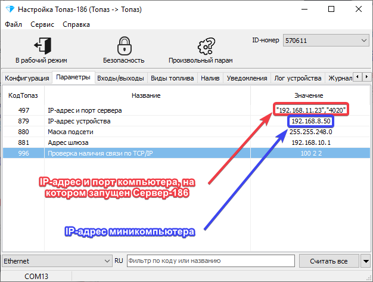Click the Топаз diamond app icon in title bar
373x282 pixels.
point(10,10)
